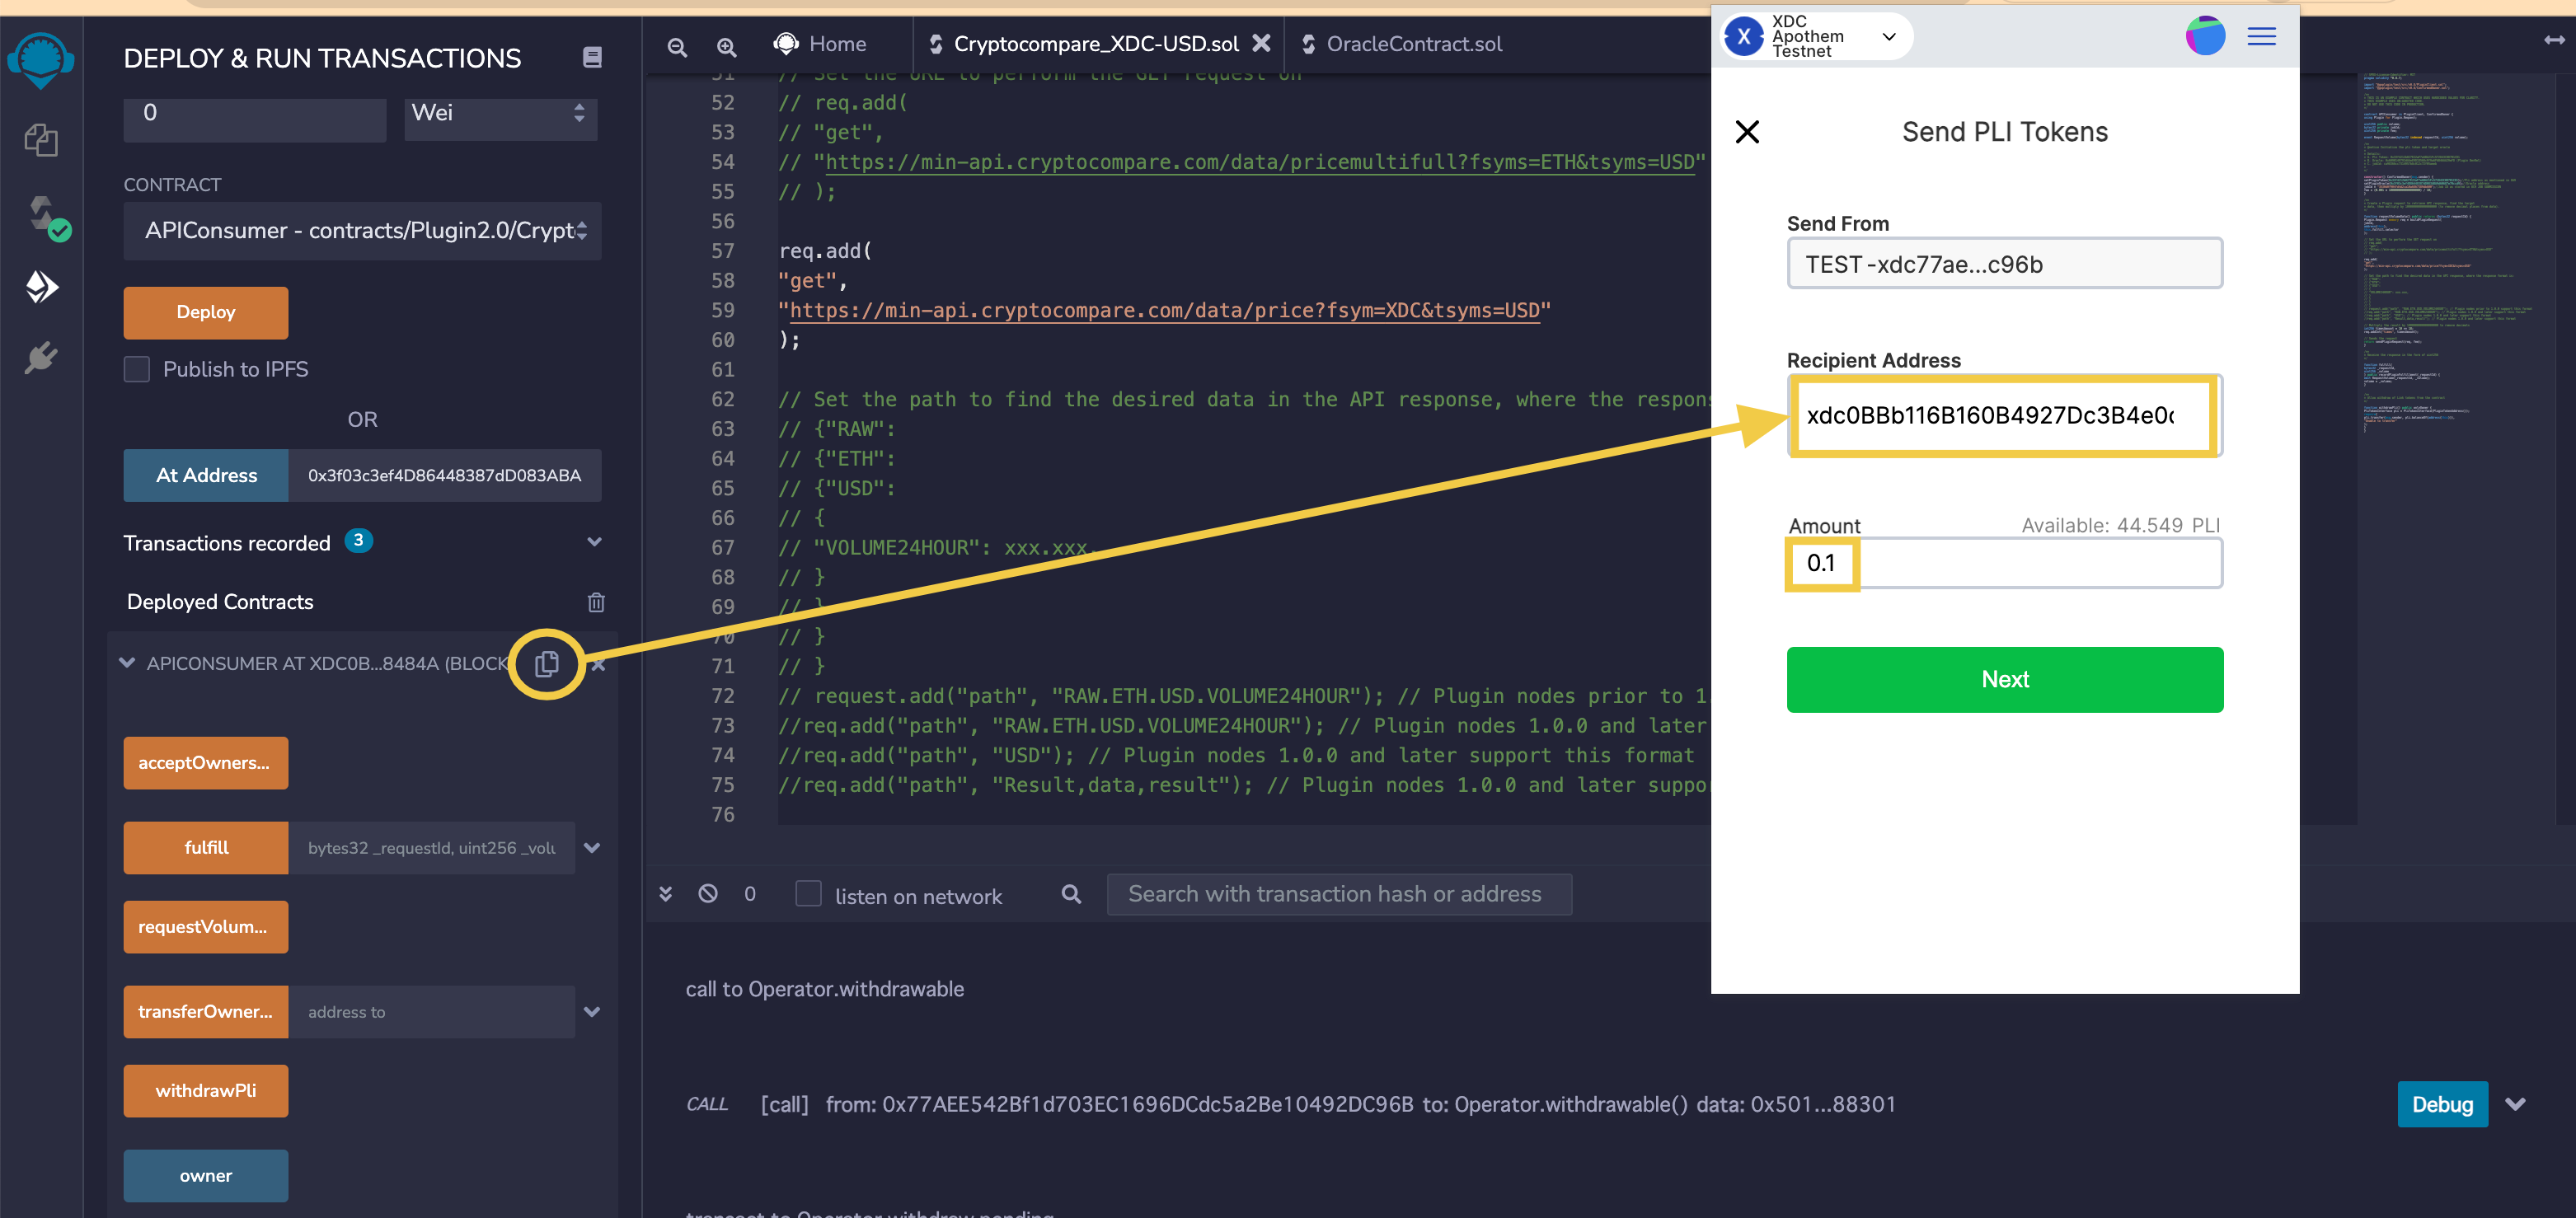Viewport: 2576px width, 1218px height.
Task: Open the XDCPay hamburger menu
Action: point(2260,36)
